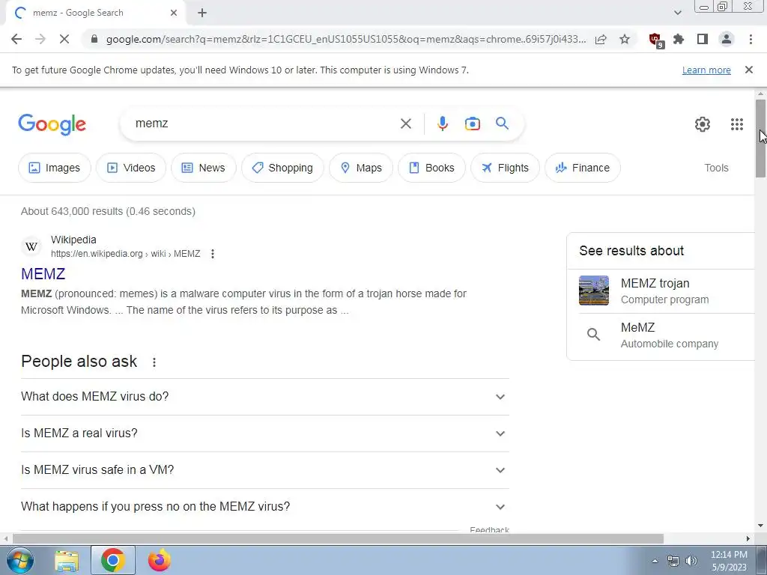Toggle the Chrome side panel icon
Viewport: 767px width, 575px height.
[703, 39]
